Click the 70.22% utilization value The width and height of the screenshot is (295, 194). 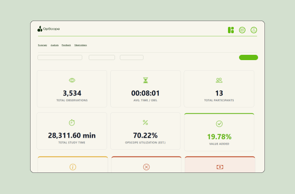pos(145,135)
